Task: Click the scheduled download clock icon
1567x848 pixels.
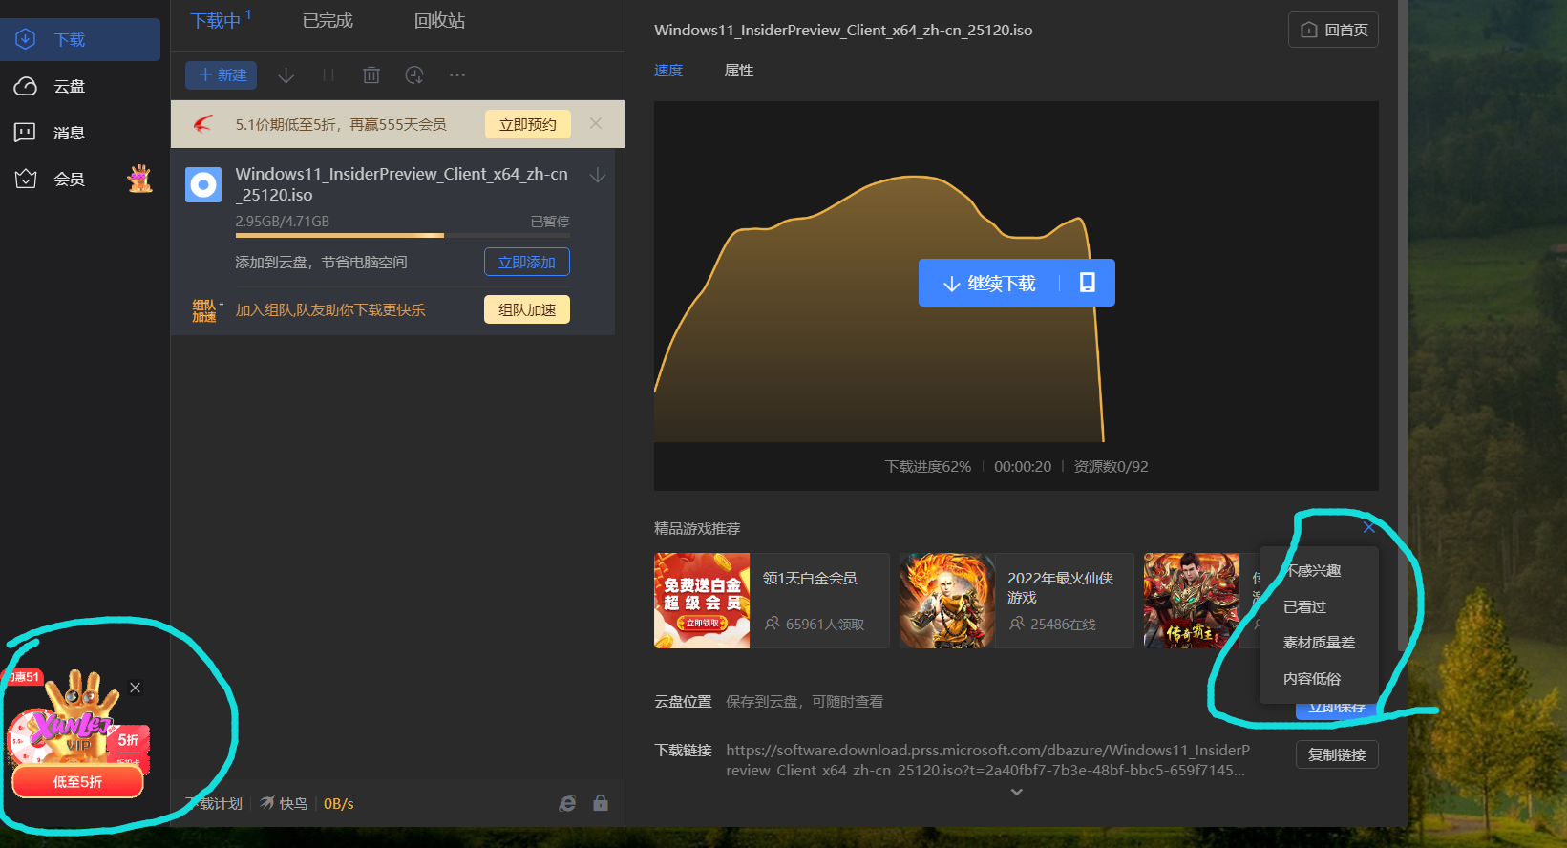Action: coord(414,74)
